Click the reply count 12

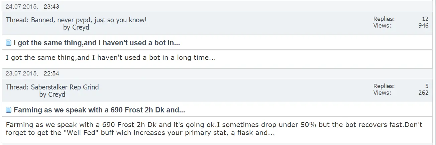425,19
